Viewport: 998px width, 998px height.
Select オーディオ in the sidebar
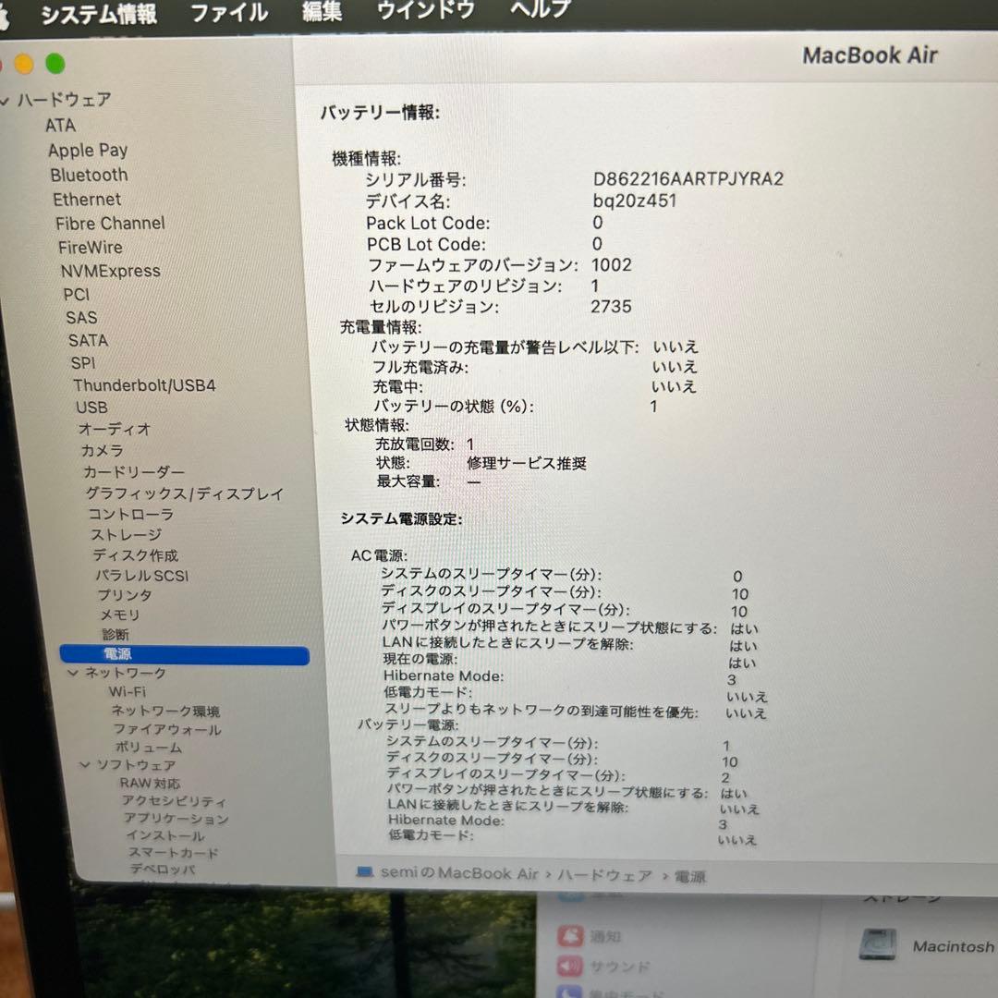(115, 429)
